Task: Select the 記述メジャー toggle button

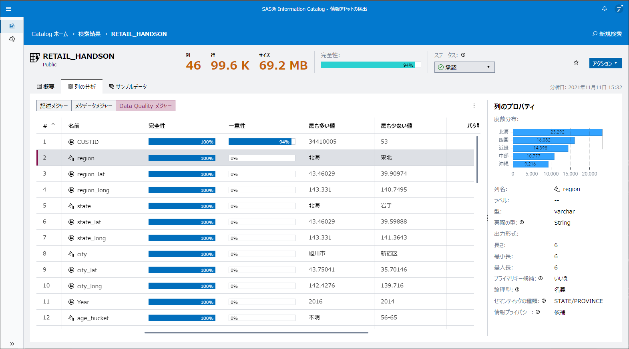Action: tap(54, 106)
